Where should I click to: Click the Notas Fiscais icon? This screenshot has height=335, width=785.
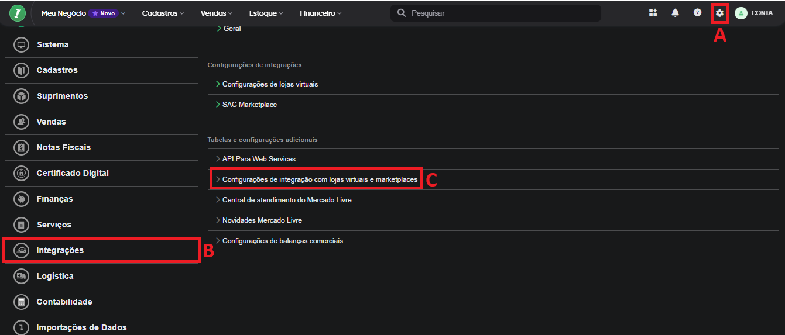(x=21, y=147)
